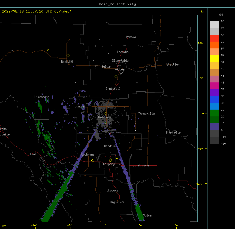
Task: Click the Drumheller label
Action: tap(174, 132)
